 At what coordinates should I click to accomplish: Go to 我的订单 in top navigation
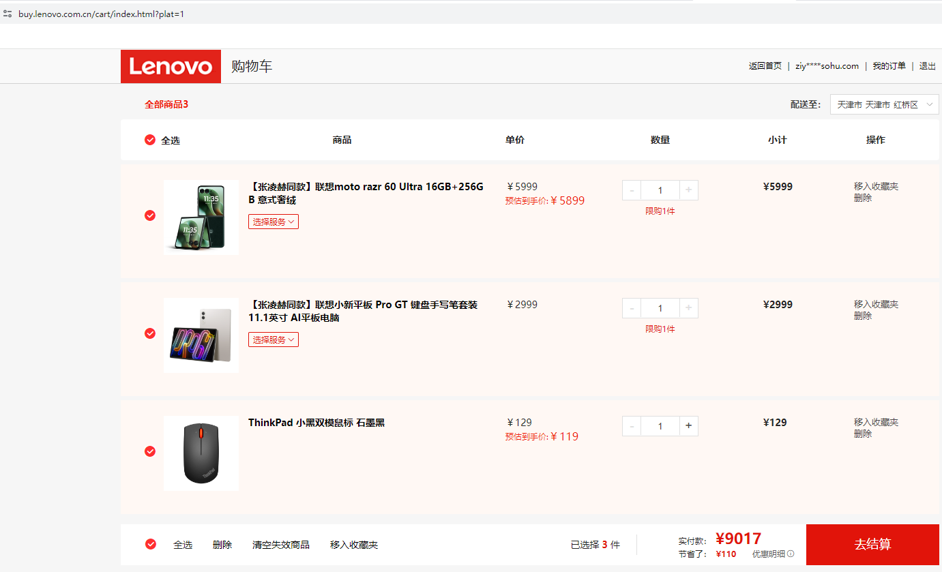point(889,66)
